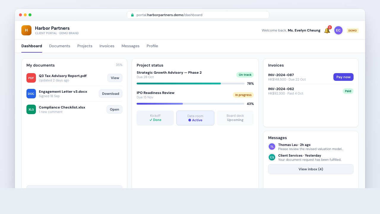The image size is (380, 214).
Task: Switch to the Dashboard tab
Action: [32, 46]
